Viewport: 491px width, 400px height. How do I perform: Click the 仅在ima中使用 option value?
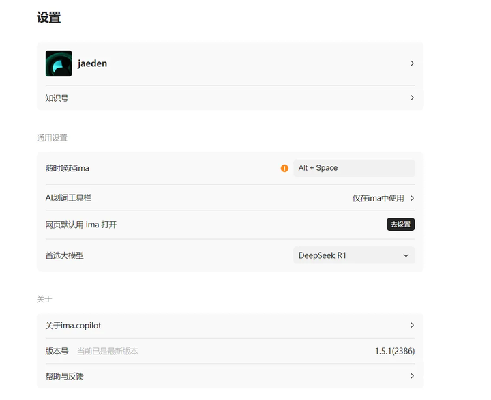tap(378, 198)
